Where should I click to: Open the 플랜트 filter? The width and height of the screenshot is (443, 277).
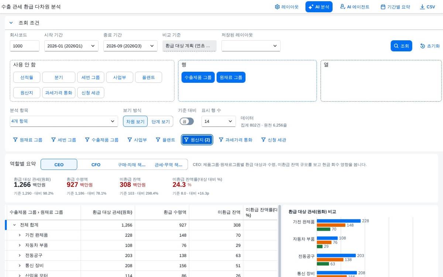coord(165,140)
